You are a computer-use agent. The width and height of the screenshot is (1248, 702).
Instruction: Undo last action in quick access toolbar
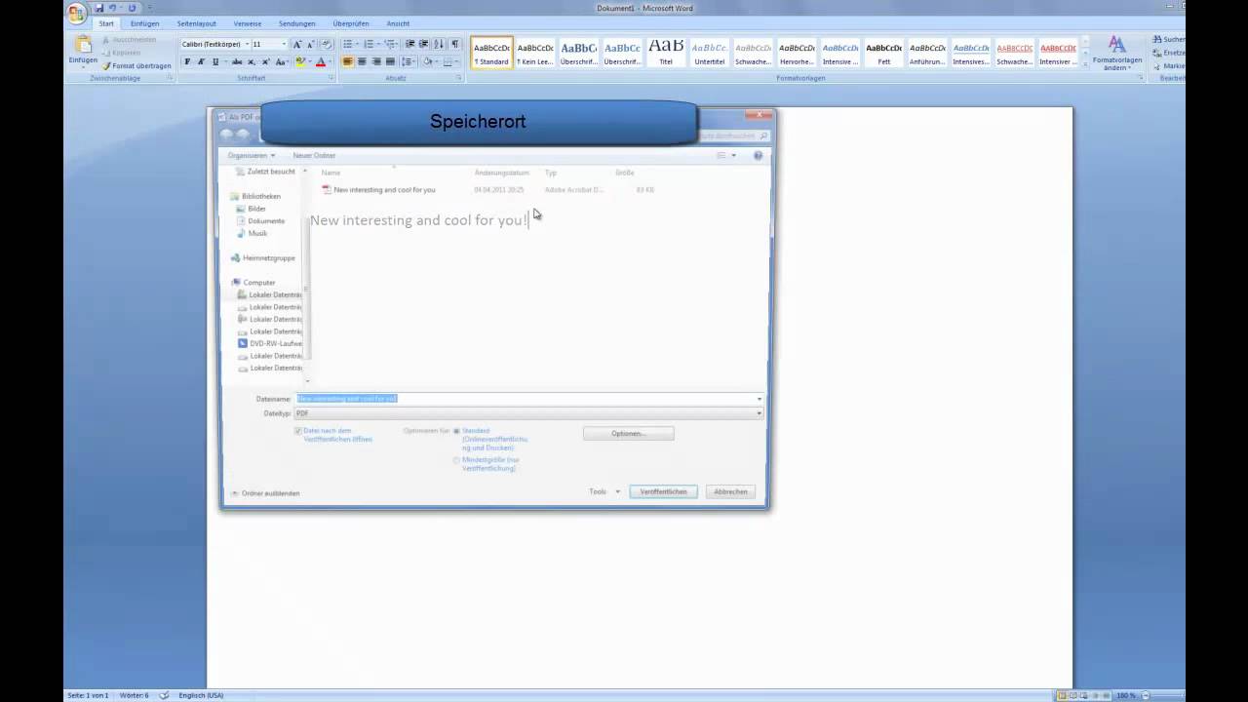point(113,8)
